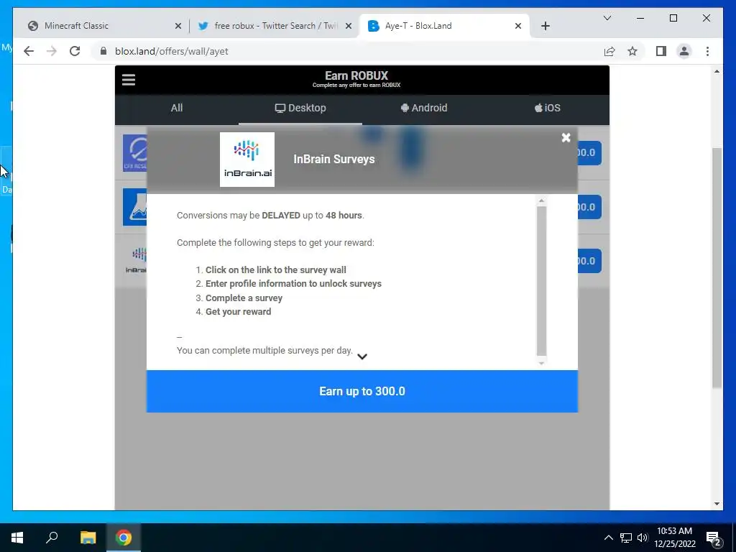
Task: Open network status tray icon
Action: click(626, 538)
